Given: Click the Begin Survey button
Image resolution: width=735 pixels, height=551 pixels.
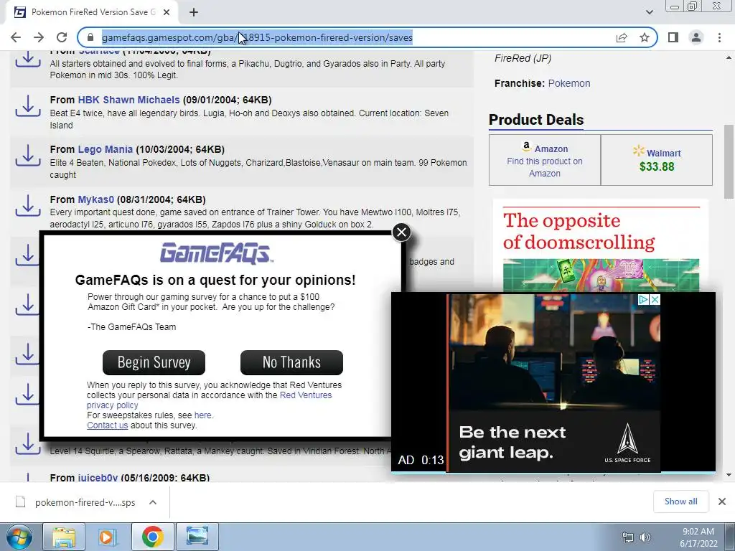Looking at the screenshot, I should tap(154, 362).
